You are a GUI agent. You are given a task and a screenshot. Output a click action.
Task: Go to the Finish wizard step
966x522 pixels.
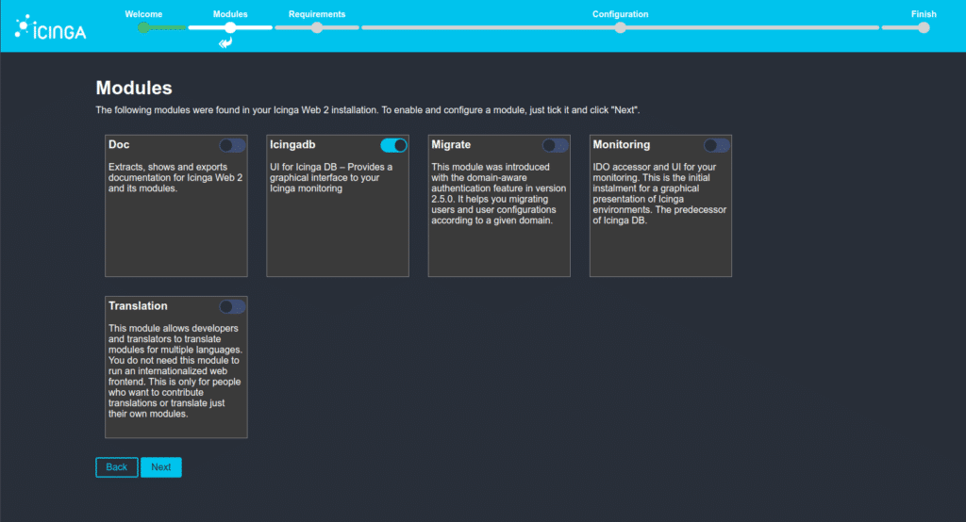click(924, 14)
